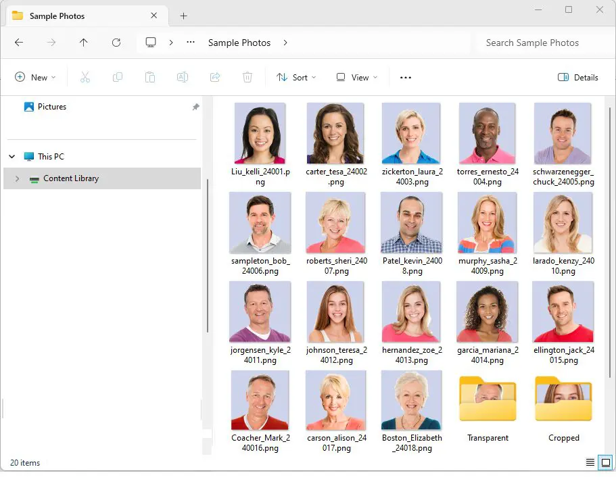Viewport: 616px width, 492px height.
Task: Open the See more ellipsis menu
Action: click(x=405, y=77)
